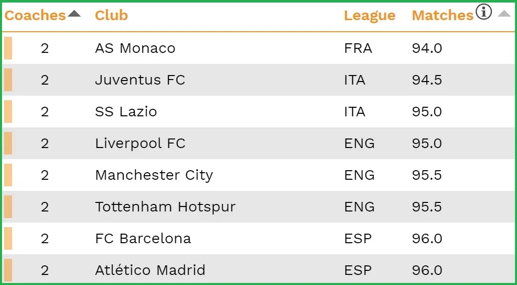
Task: Choose Liverpool FC from the table
Action: (x=140, y=144)
